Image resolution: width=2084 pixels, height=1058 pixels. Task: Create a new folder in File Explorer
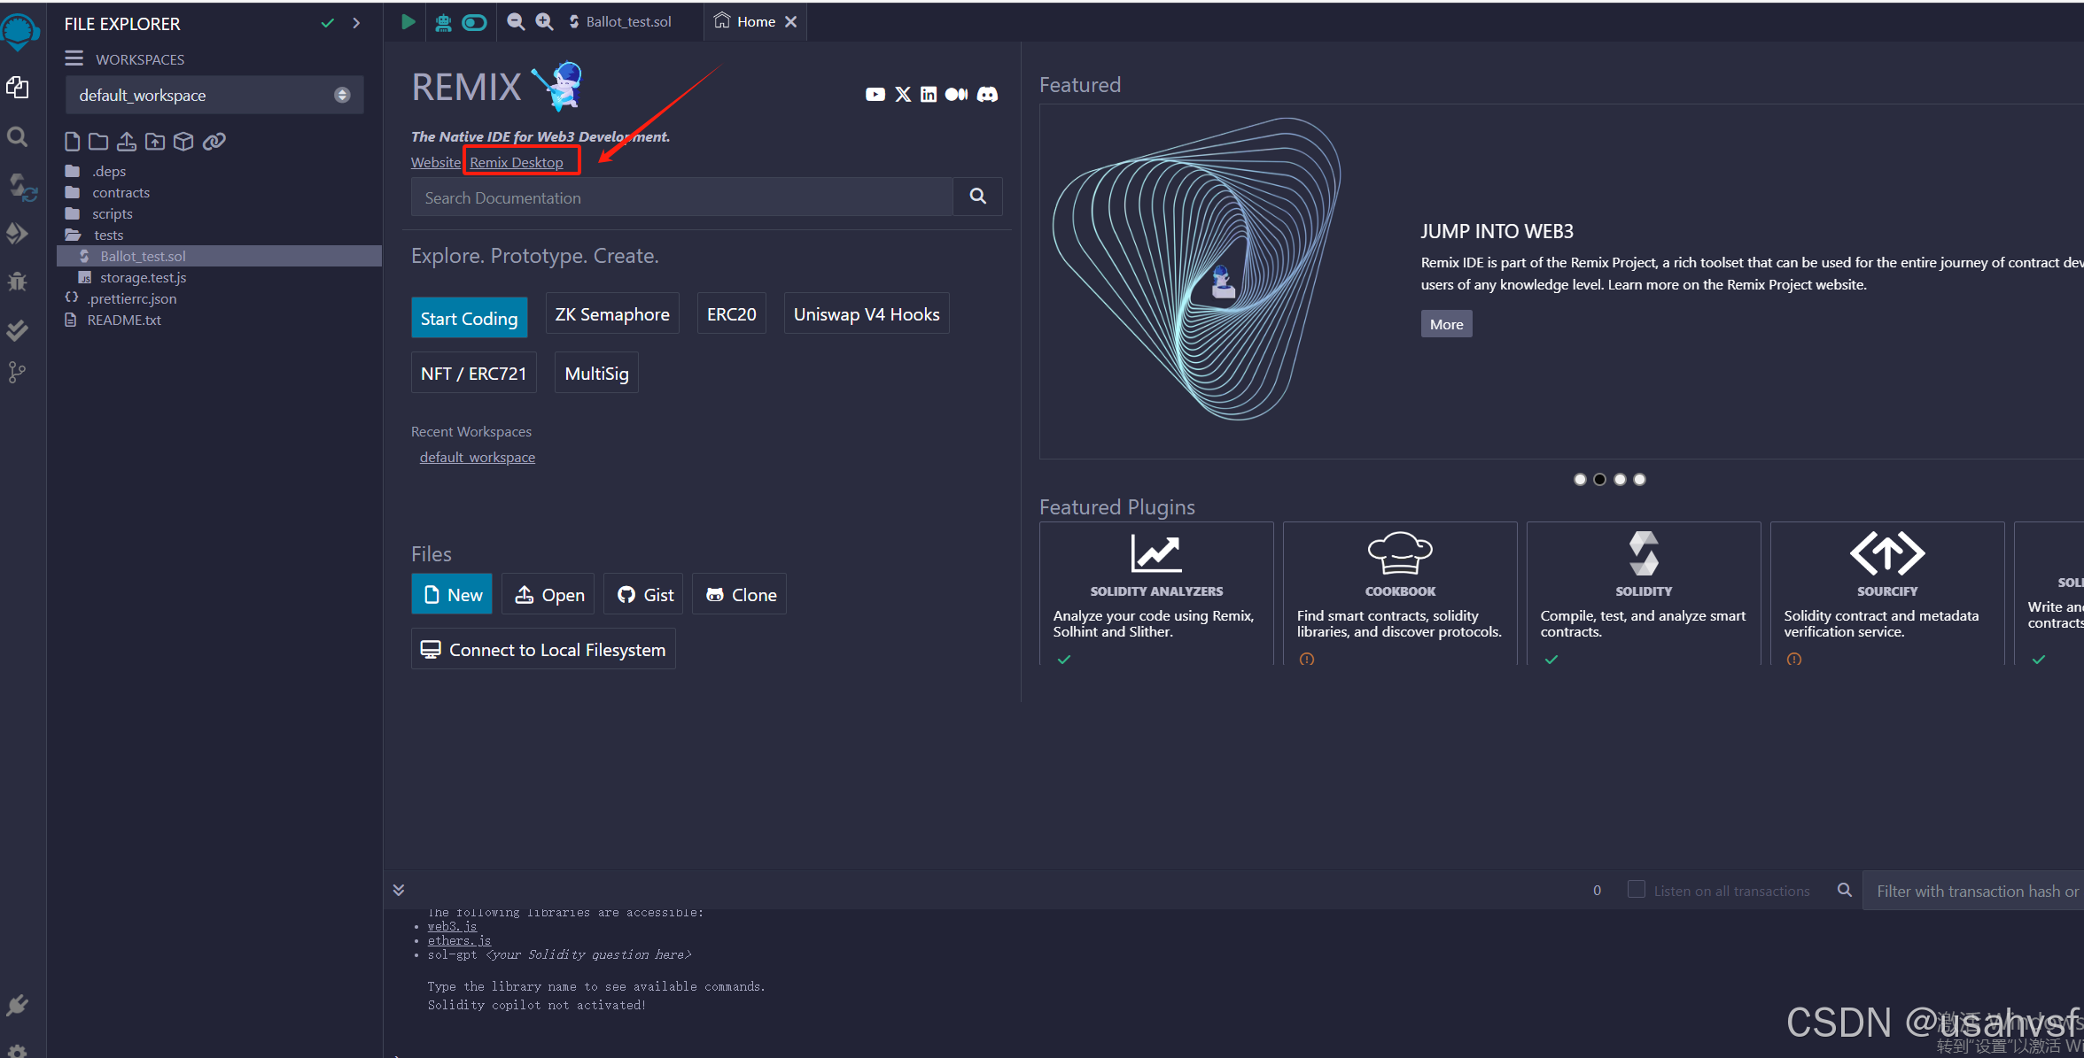pos(97,141)
